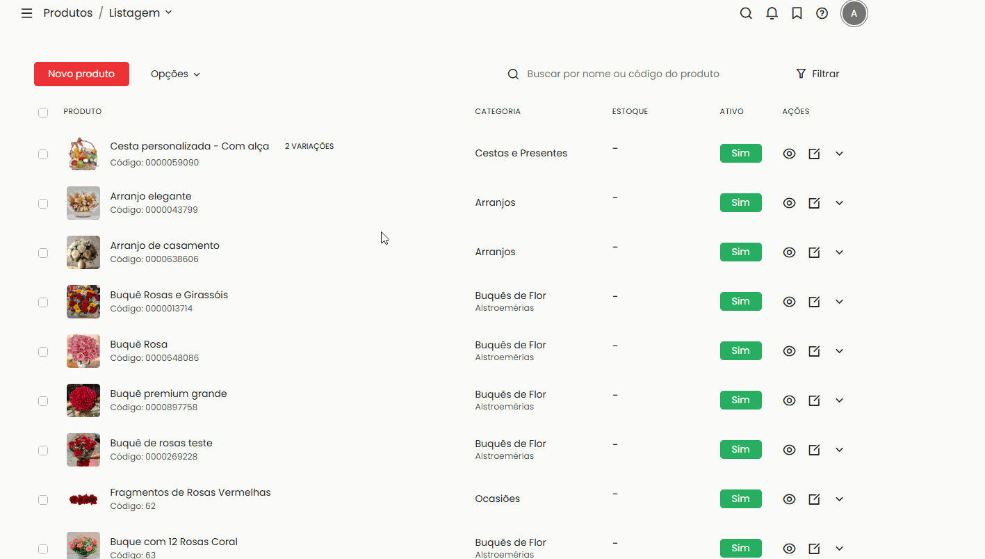Open the Filtrar filter panel
Viewport: 985px width, 559px height.
pos(817,74)
